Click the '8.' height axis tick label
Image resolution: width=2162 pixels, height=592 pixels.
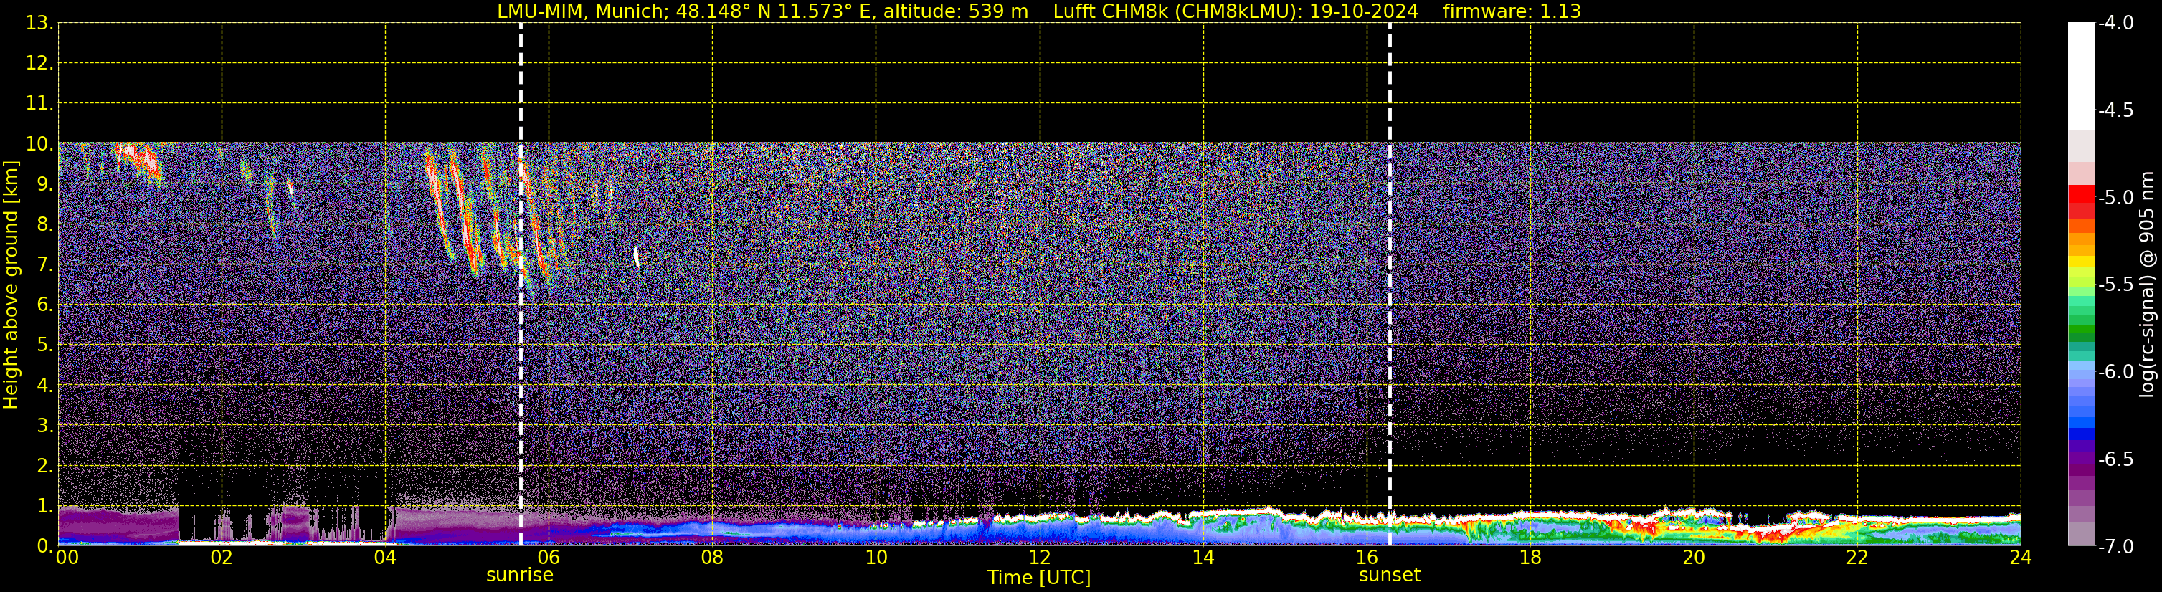(44, 225)
